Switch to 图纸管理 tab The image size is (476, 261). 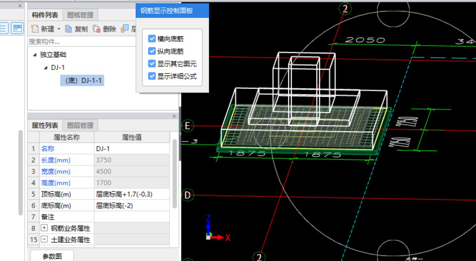pos(80,15)
